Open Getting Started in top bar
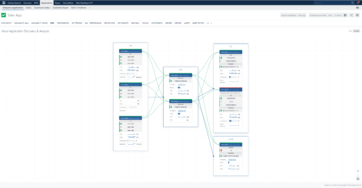The height and width of the screenshot is (188, 362). click(14, 3)
